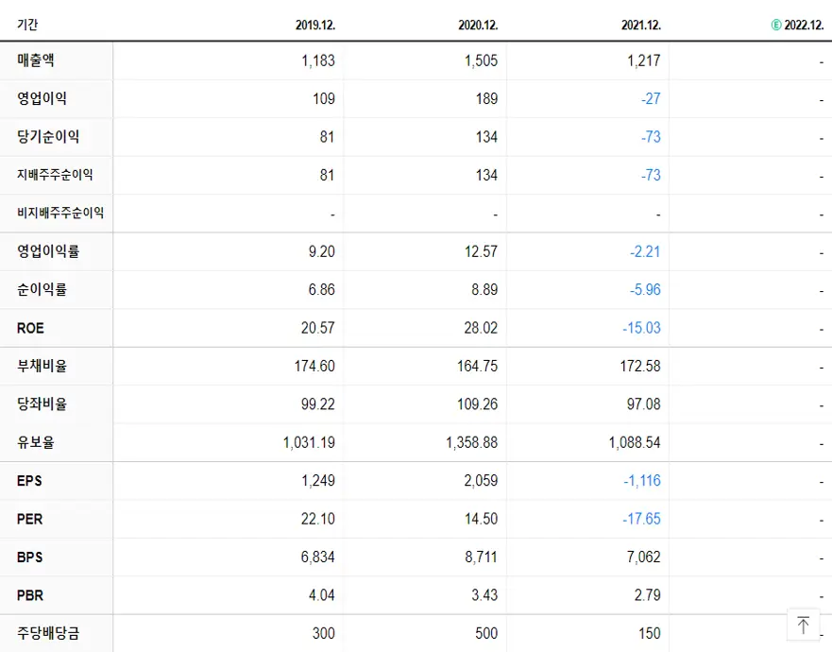The height and width of the screenshot is (652, 832).
Task: Click the 영업이익 value 189
Action: click(486, 99)
